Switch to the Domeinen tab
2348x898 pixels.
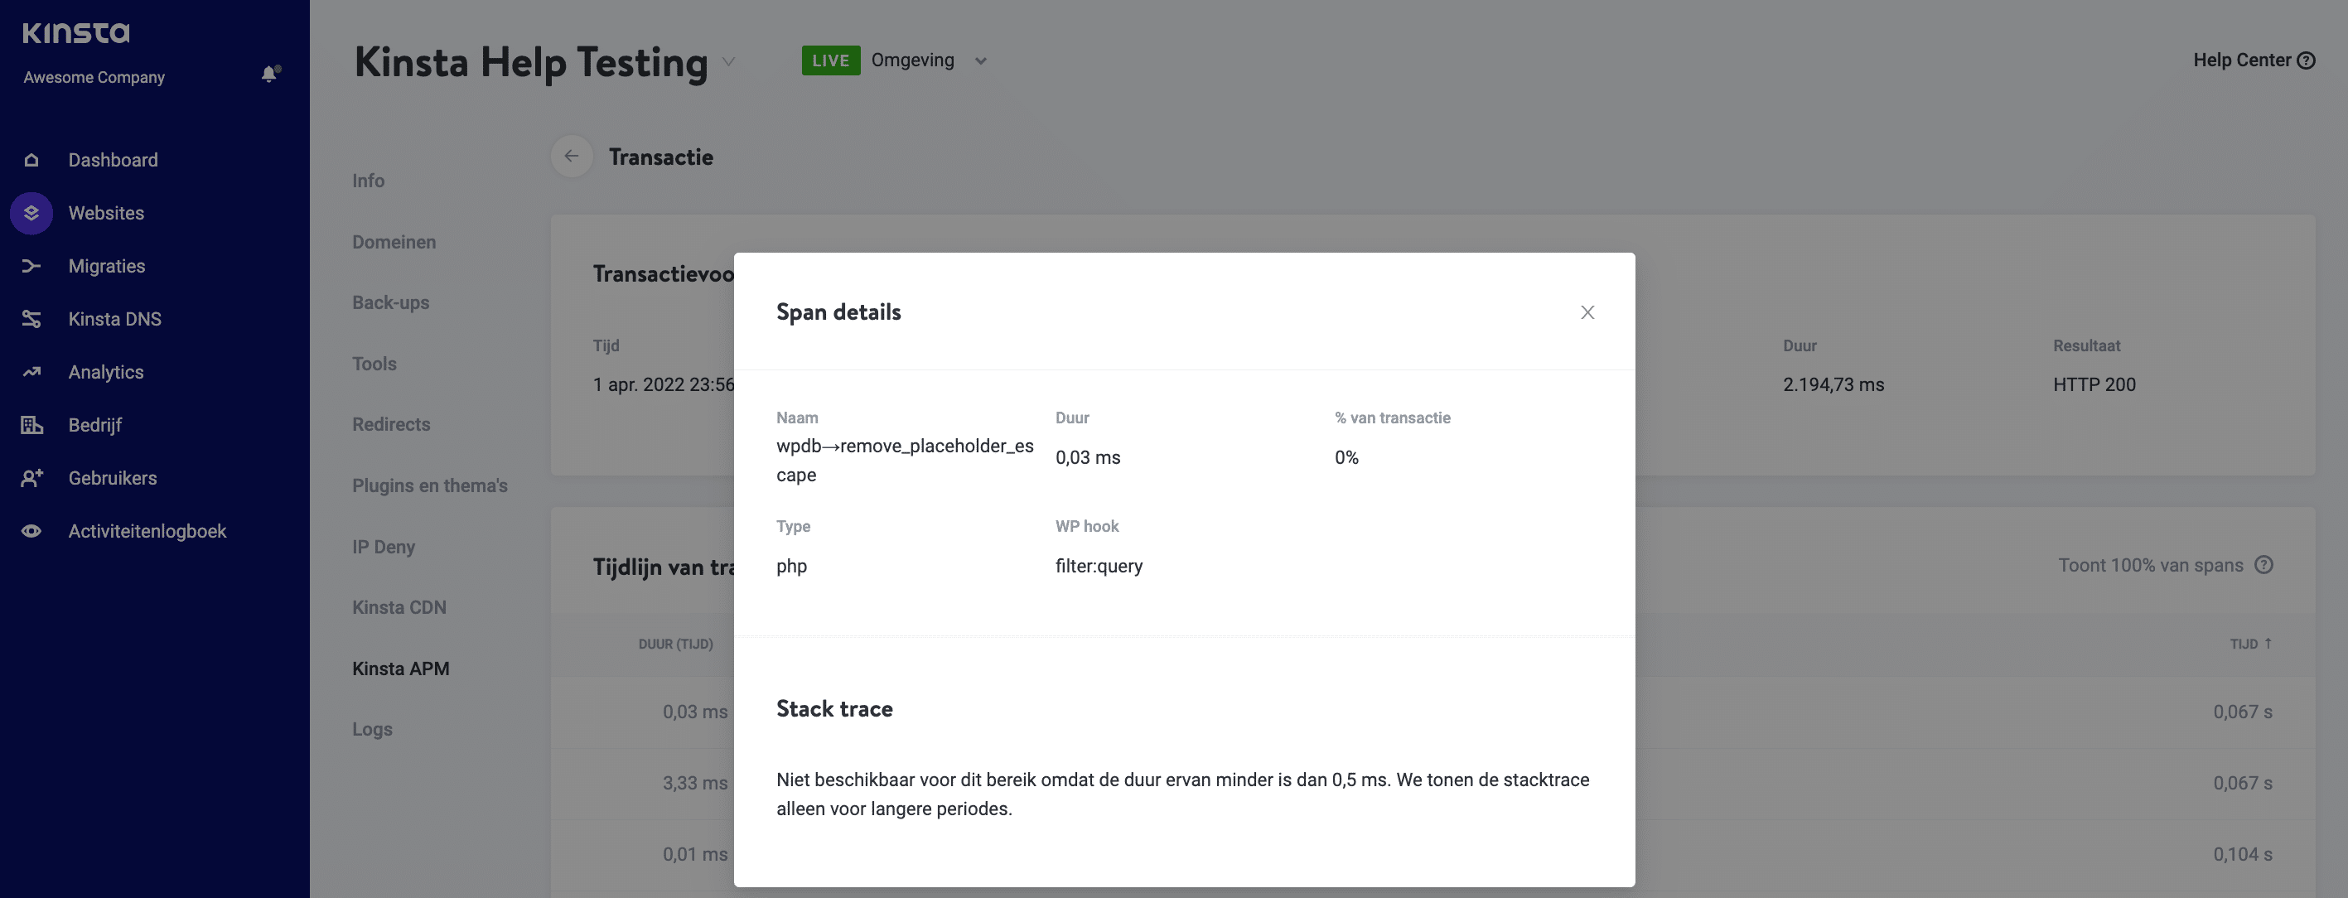(x=394, y=242)
